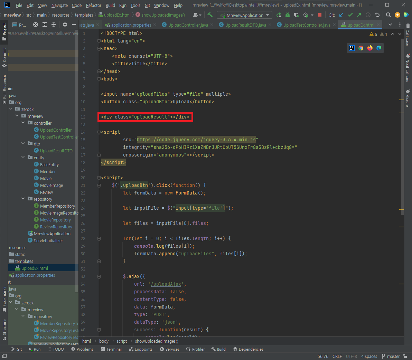412x360 pixels.
Task: Update project with Git blue arrow
Action: (x=341, y=15)
